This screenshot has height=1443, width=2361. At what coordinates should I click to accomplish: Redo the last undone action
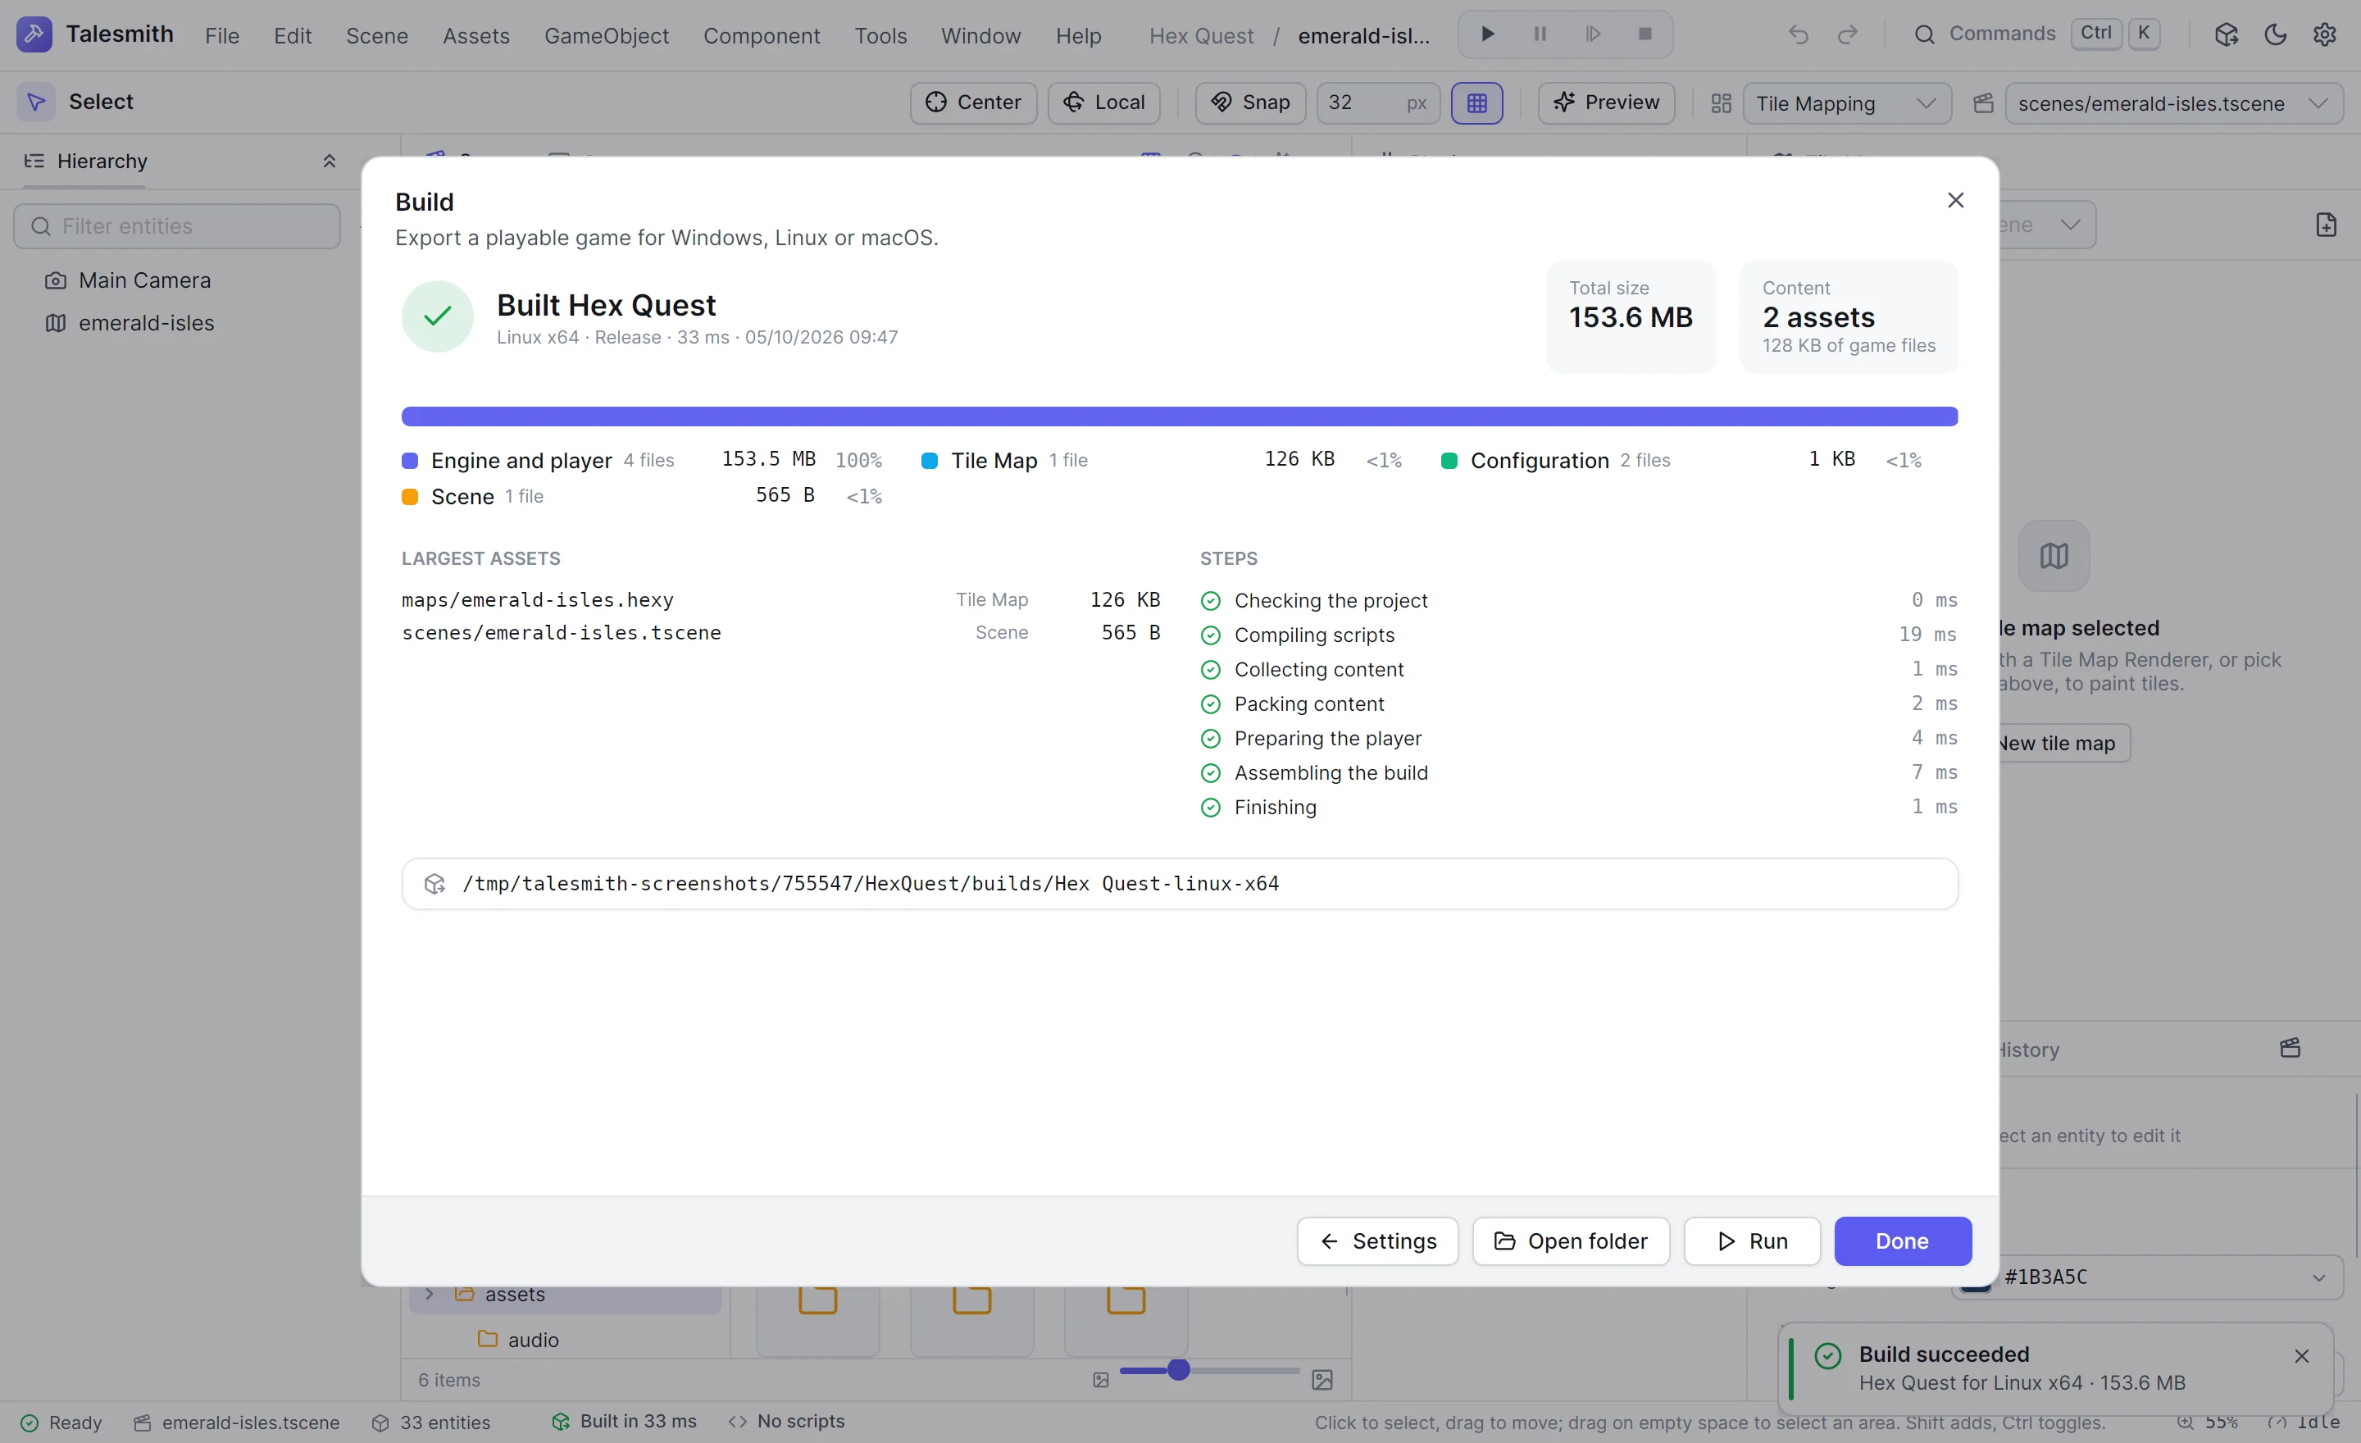click(x=1848, y=34)
